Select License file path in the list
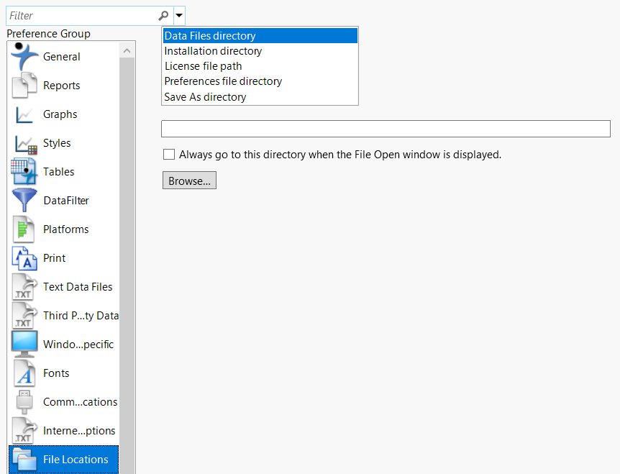The width and height of the screenshot is (620, 474). point(203,66)
